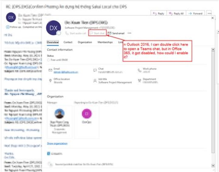Switch to the Contact tab

68,42
